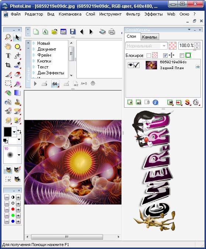Image resolution: width=206 pixels, height=249 pixels.
Task: Select the Hand pan tool
Action: click(x=8, y=46)
